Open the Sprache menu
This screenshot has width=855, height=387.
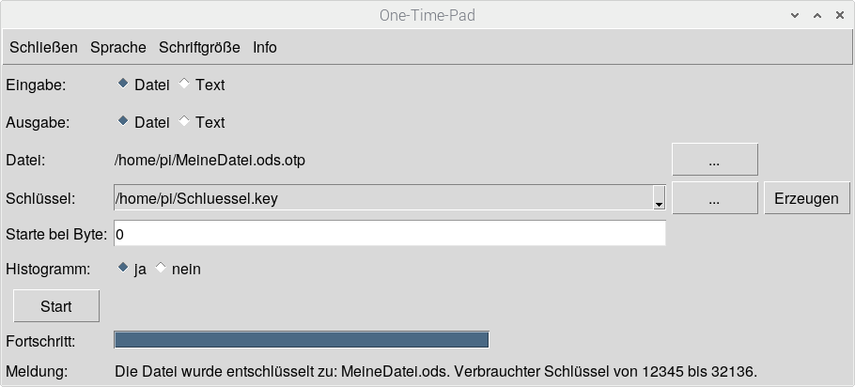coord(118,47)
